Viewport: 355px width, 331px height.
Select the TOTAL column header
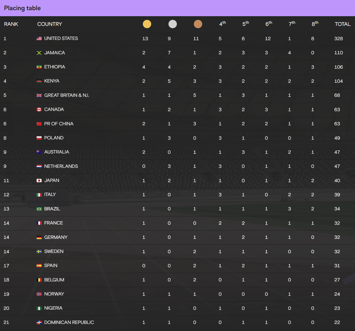pos(342,24)
